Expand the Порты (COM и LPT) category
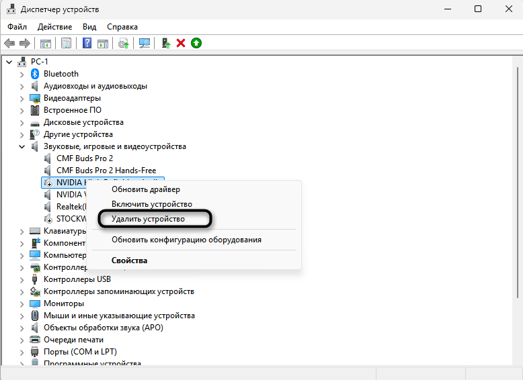Screen dimensions: 523x380 click(22, 352)
